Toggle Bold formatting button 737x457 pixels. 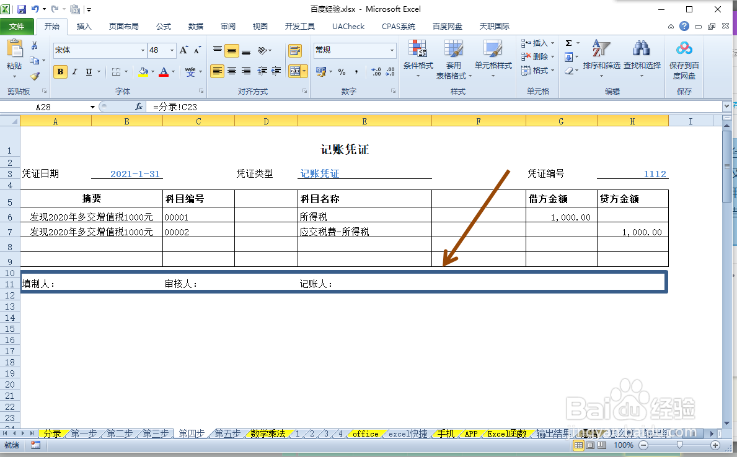pos(60,72)
